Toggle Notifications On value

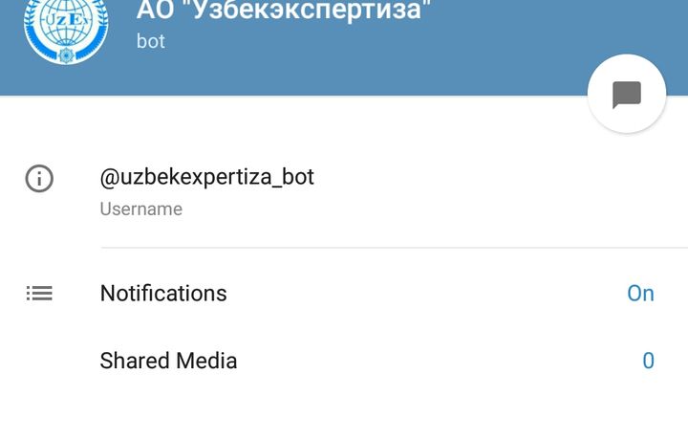pos(640,294)
